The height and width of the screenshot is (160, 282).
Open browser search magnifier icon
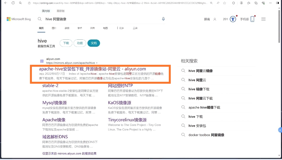click(x=20, y=3)
